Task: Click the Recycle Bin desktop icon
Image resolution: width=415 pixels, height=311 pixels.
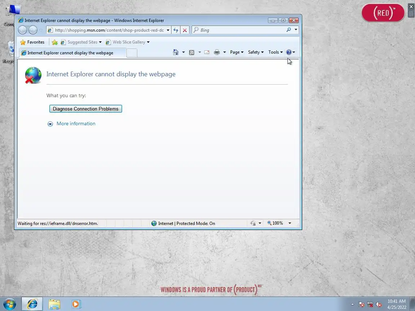Action: [x=9, y=52]
